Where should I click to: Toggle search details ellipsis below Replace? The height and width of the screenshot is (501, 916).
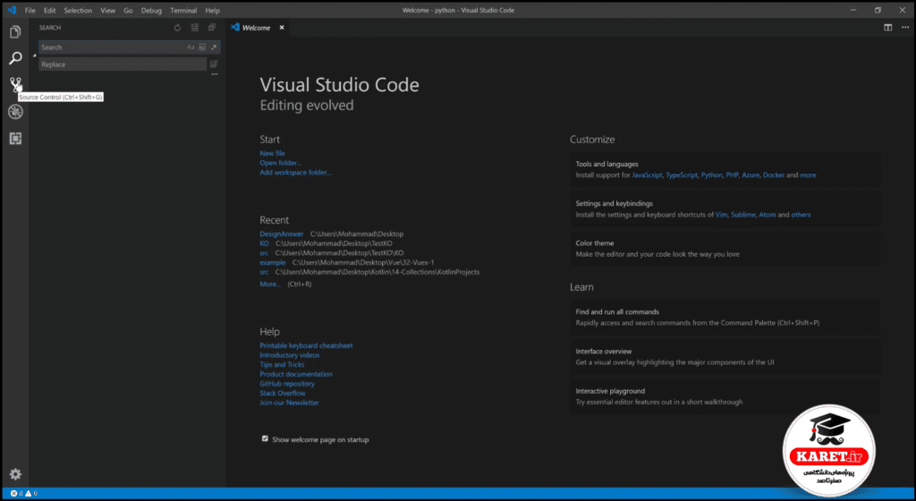click(x=215, y=75)
